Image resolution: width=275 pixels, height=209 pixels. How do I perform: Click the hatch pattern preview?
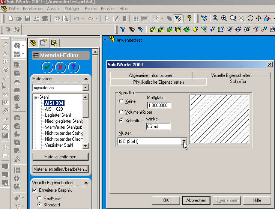click(219, 119)
